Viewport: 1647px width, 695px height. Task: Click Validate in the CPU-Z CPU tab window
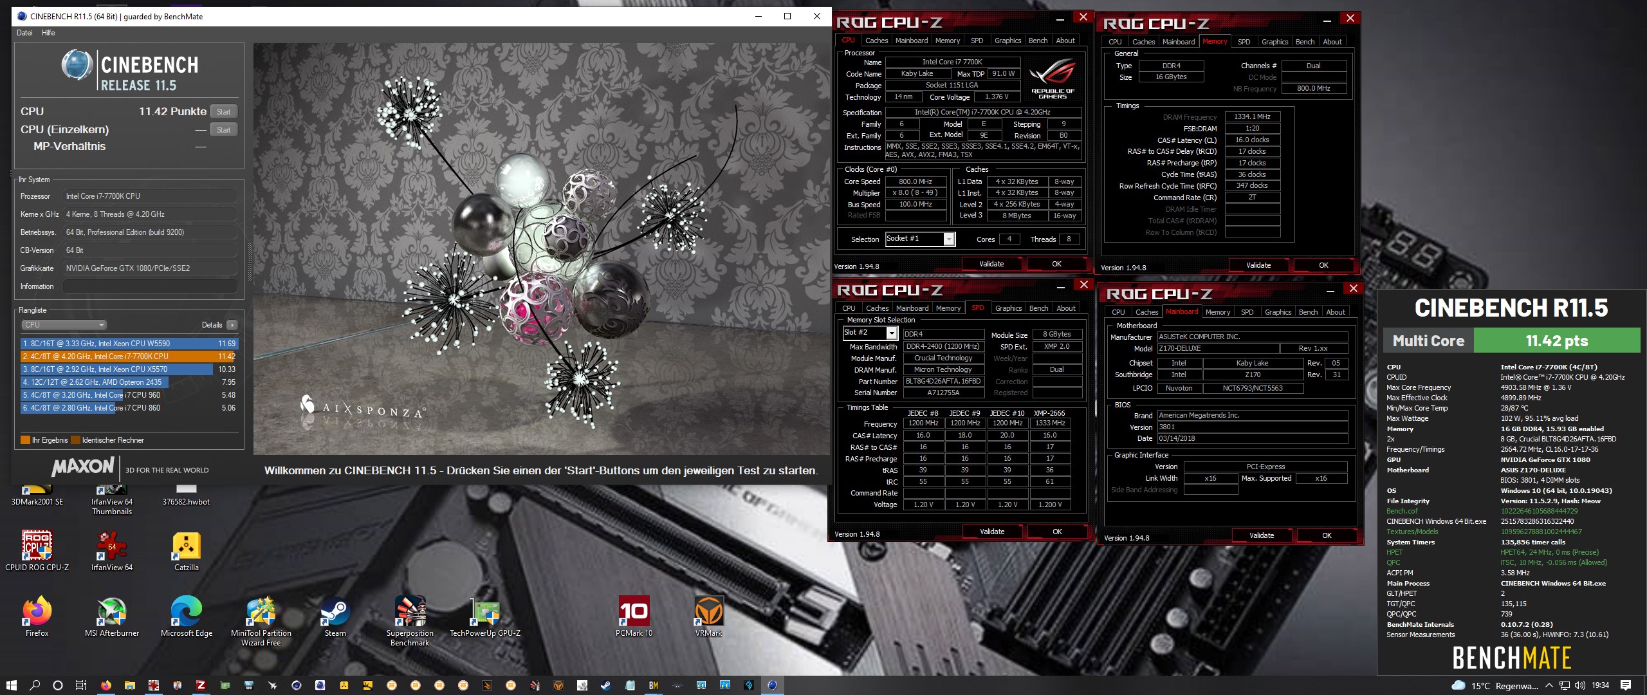(991, 264)
